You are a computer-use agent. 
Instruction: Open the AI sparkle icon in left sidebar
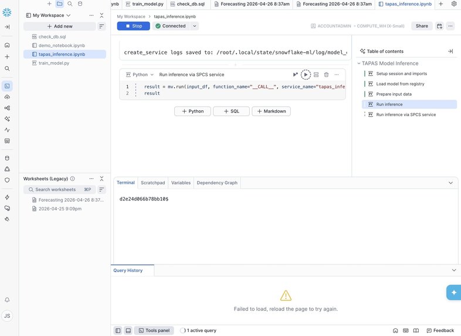tap(7, 119)
